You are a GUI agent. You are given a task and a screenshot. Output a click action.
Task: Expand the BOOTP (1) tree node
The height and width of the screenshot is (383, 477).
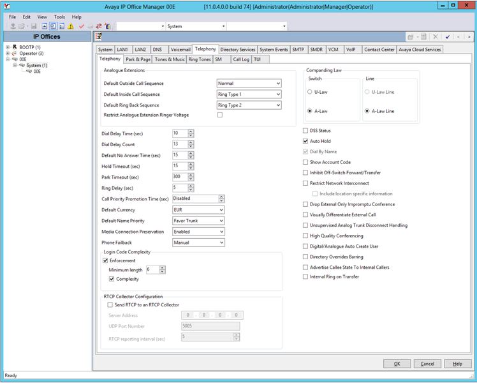[x=8, y=47]
